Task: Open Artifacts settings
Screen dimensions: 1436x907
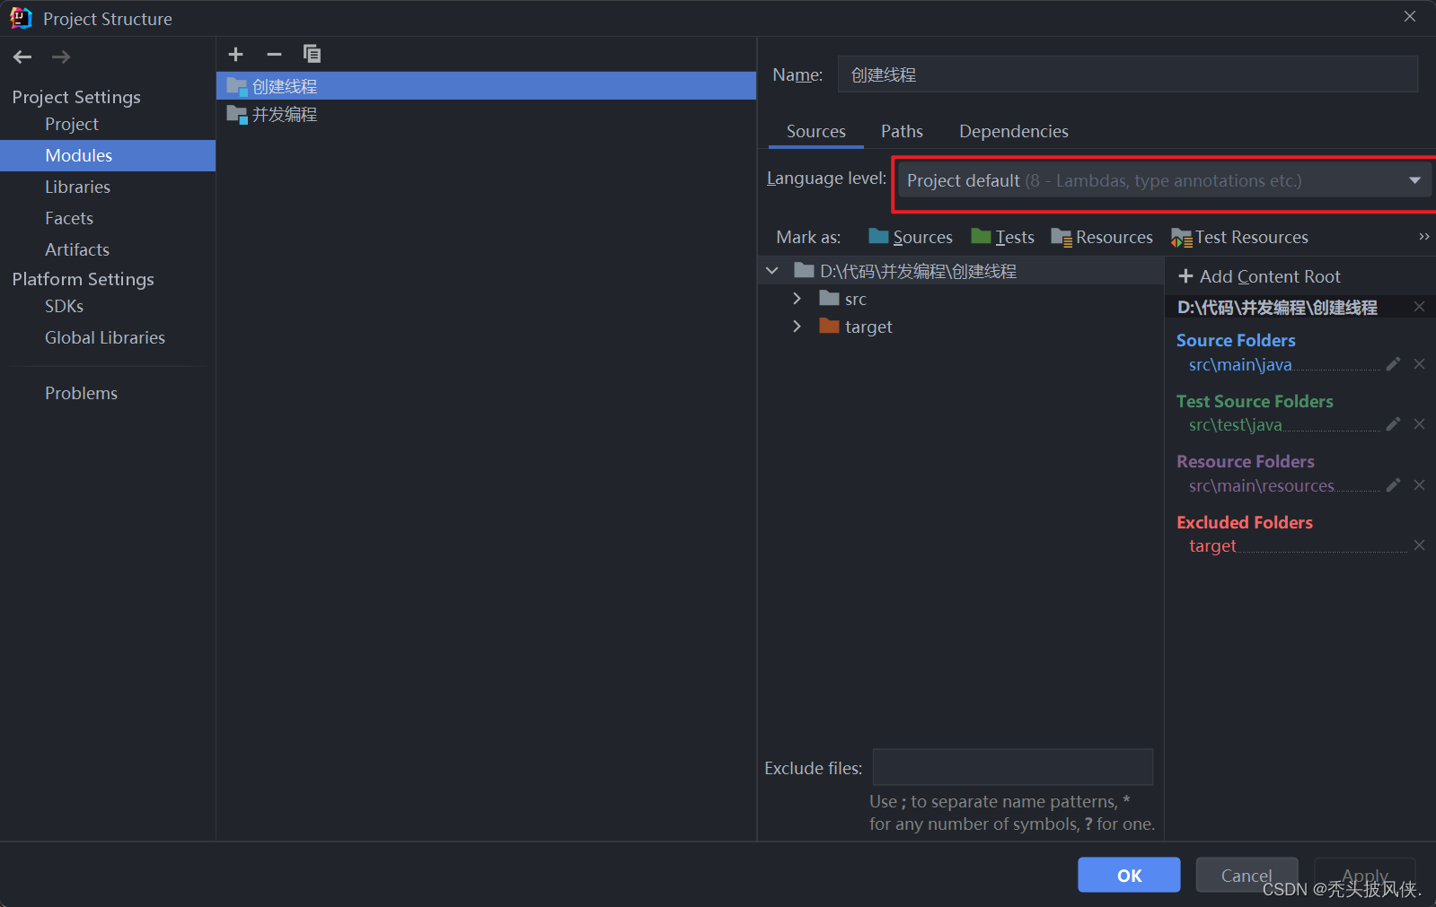Action: (77, 249)
